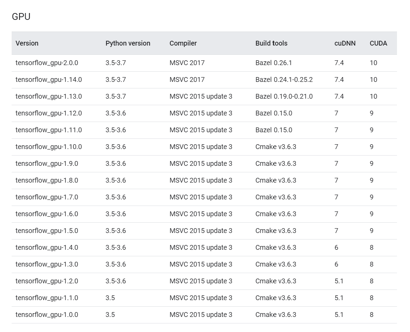Viewport: 410px width, 332px height.
Task: Click tensorflow_gpu-1.12.0 version cell
Action: coord(49,113)
